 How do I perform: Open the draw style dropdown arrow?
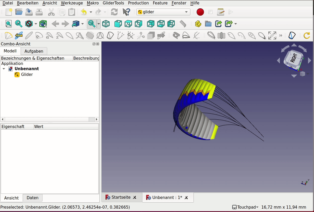pos(36,24)
